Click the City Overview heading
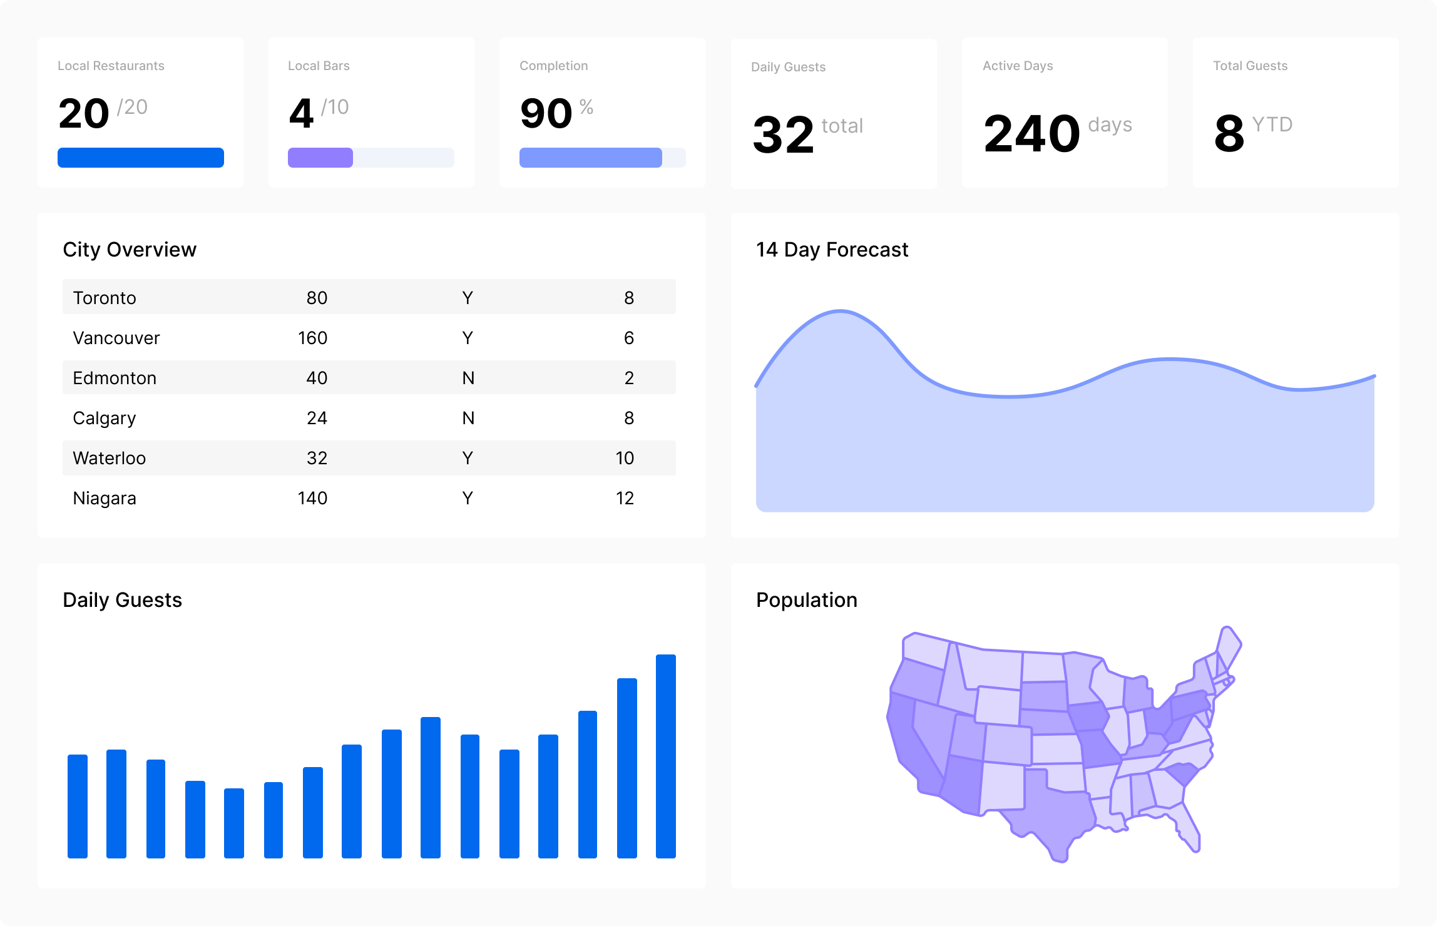 point(130,250)
